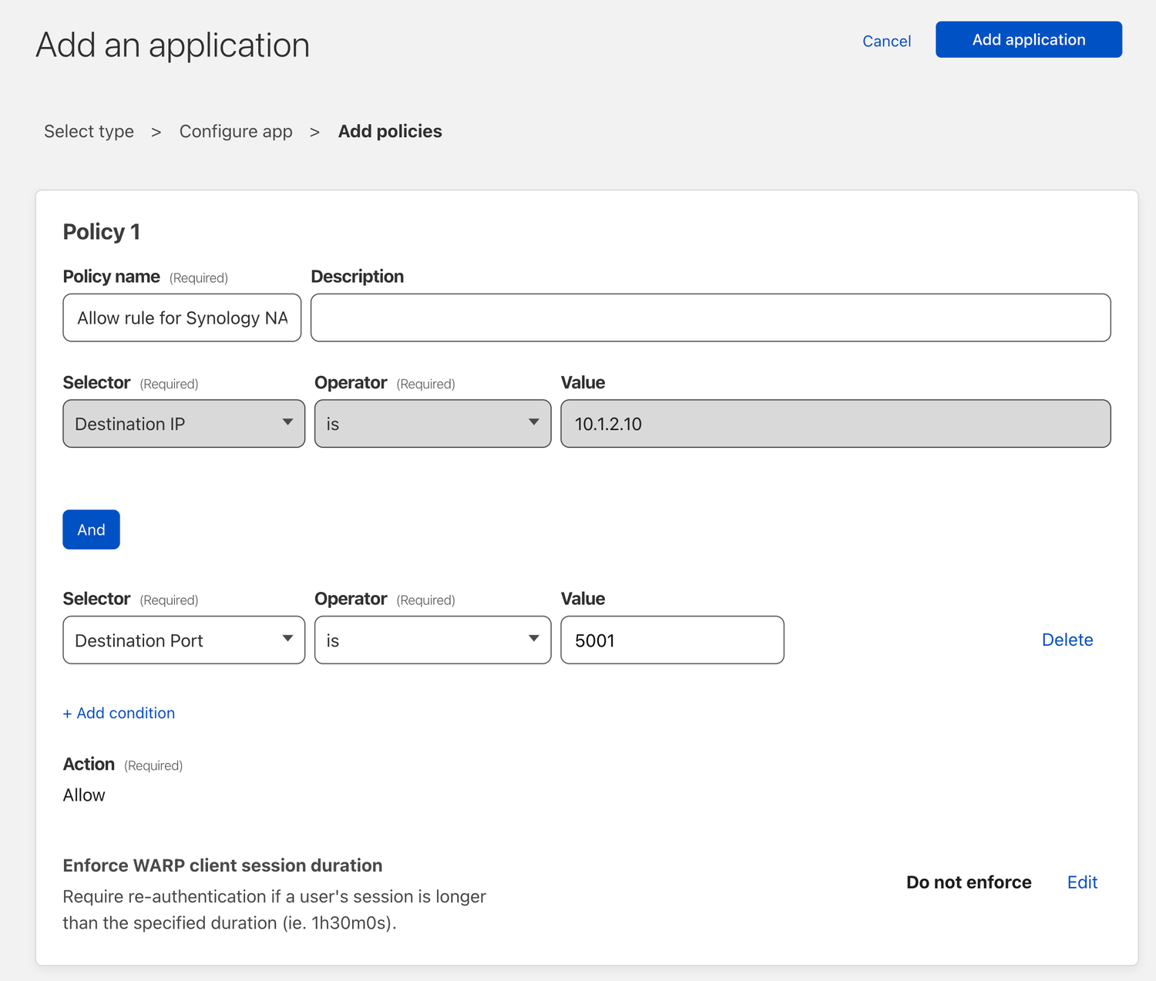Open the Add policies breadcrumb step
This screenshot has height=981, width=1156.
point(390,132)
